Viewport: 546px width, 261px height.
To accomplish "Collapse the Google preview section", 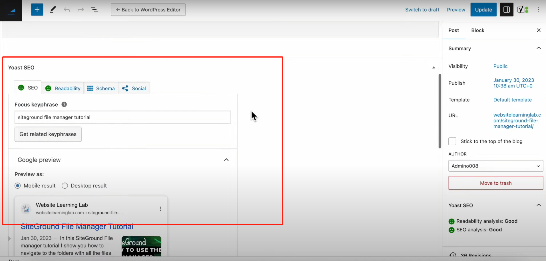I will click(226, 160).
